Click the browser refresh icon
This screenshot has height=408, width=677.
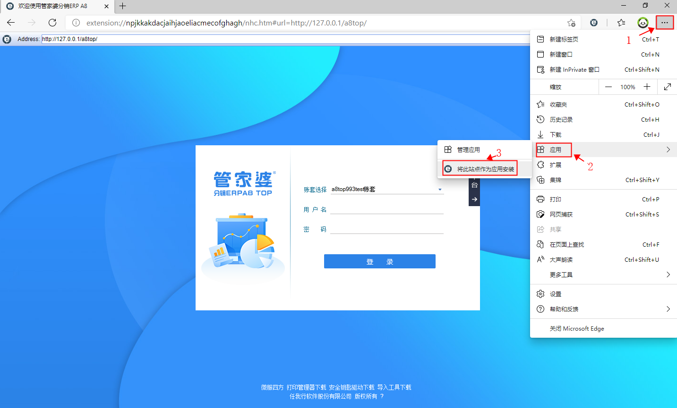click(52, 23)
